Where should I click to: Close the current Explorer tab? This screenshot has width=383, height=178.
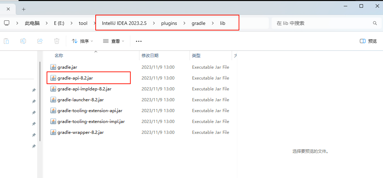tap(8, 9)
